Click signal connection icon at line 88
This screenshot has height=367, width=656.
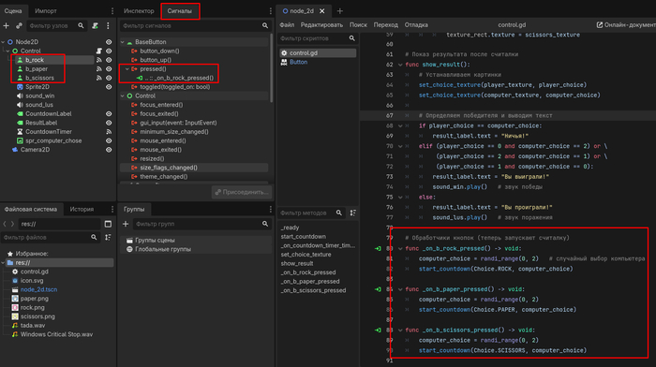click(378, 330)
